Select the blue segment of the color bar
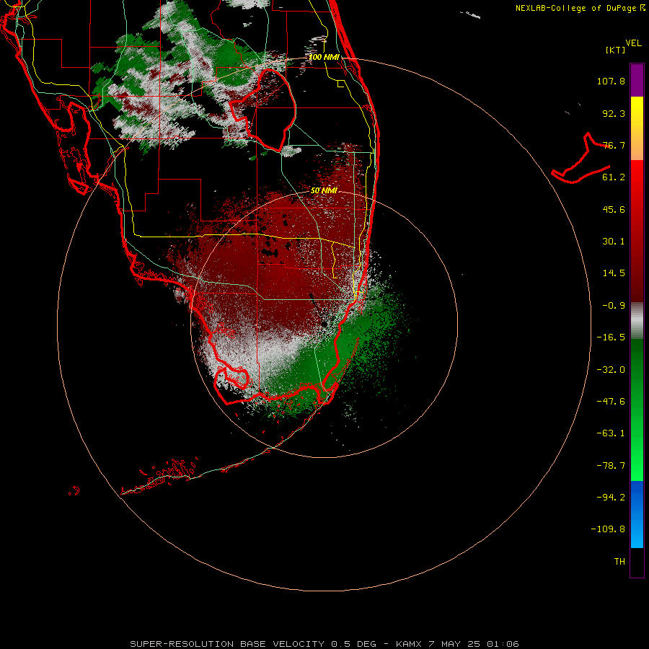 pyautogui.click(x=637, y=514)
